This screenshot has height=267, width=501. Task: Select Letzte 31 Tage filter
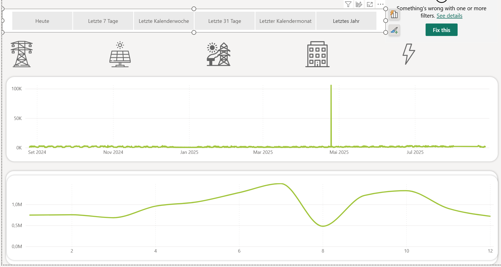tap(225, 21)
